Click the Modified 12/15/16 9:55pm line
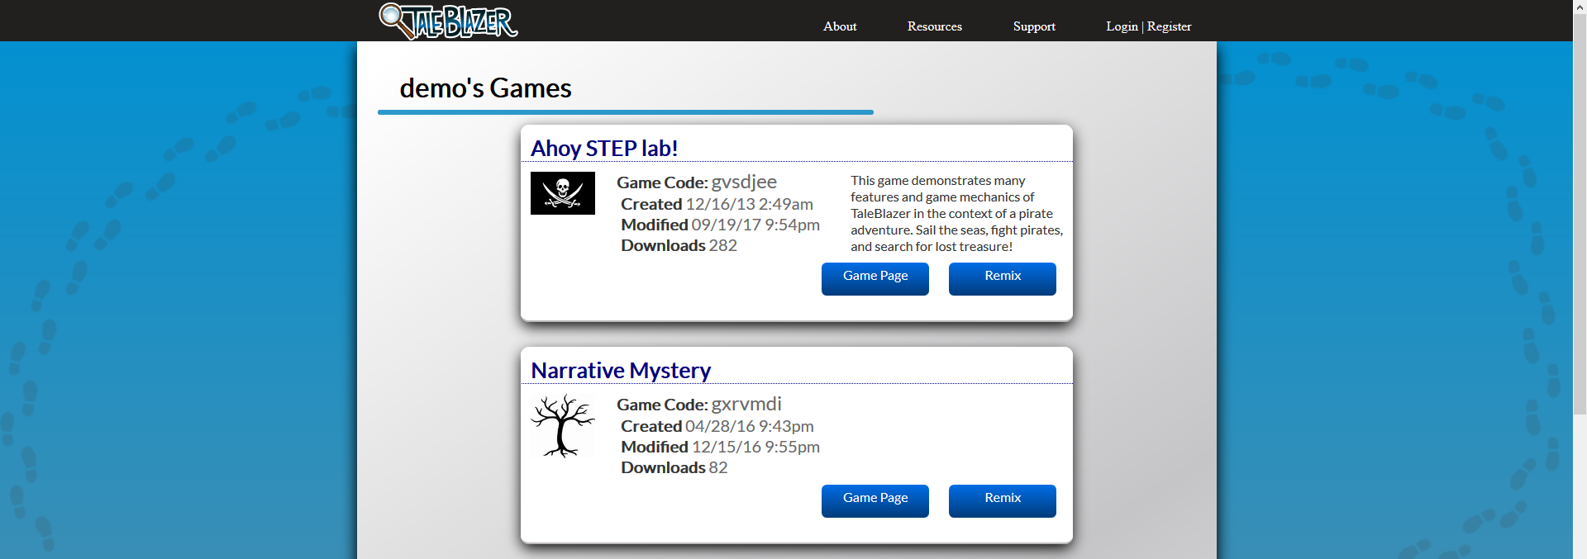 point(720,447)
